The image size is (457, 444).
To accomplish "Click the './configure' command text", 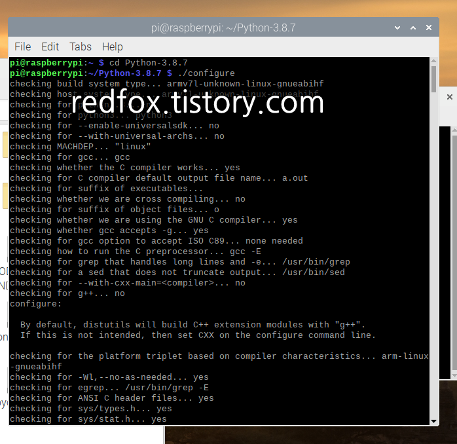I will coord(206,73).
